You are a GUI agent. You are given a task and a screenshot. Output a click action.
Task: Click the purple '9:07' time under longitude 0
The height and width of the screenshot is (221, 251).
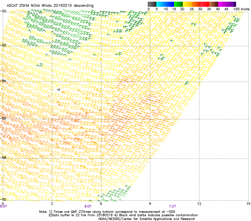pos(3,206)
